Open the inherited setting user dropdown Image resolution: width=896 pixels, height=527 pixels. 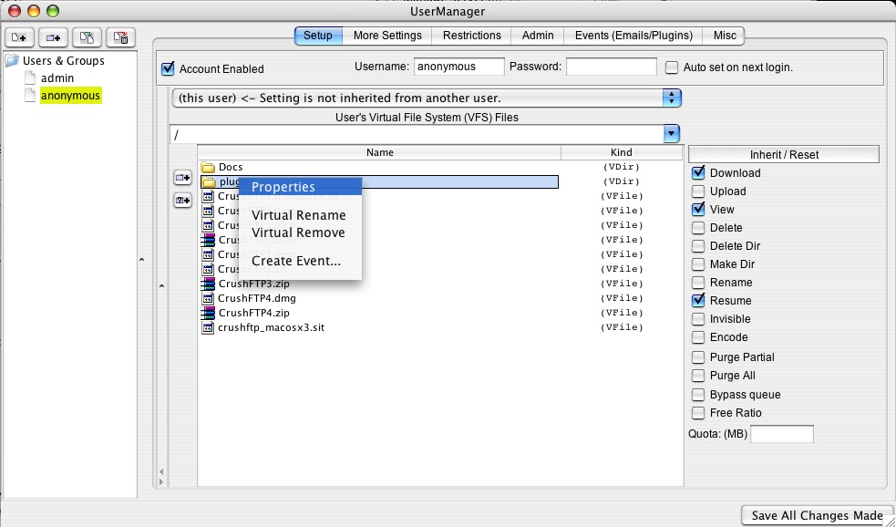click(x=673, y=98)
